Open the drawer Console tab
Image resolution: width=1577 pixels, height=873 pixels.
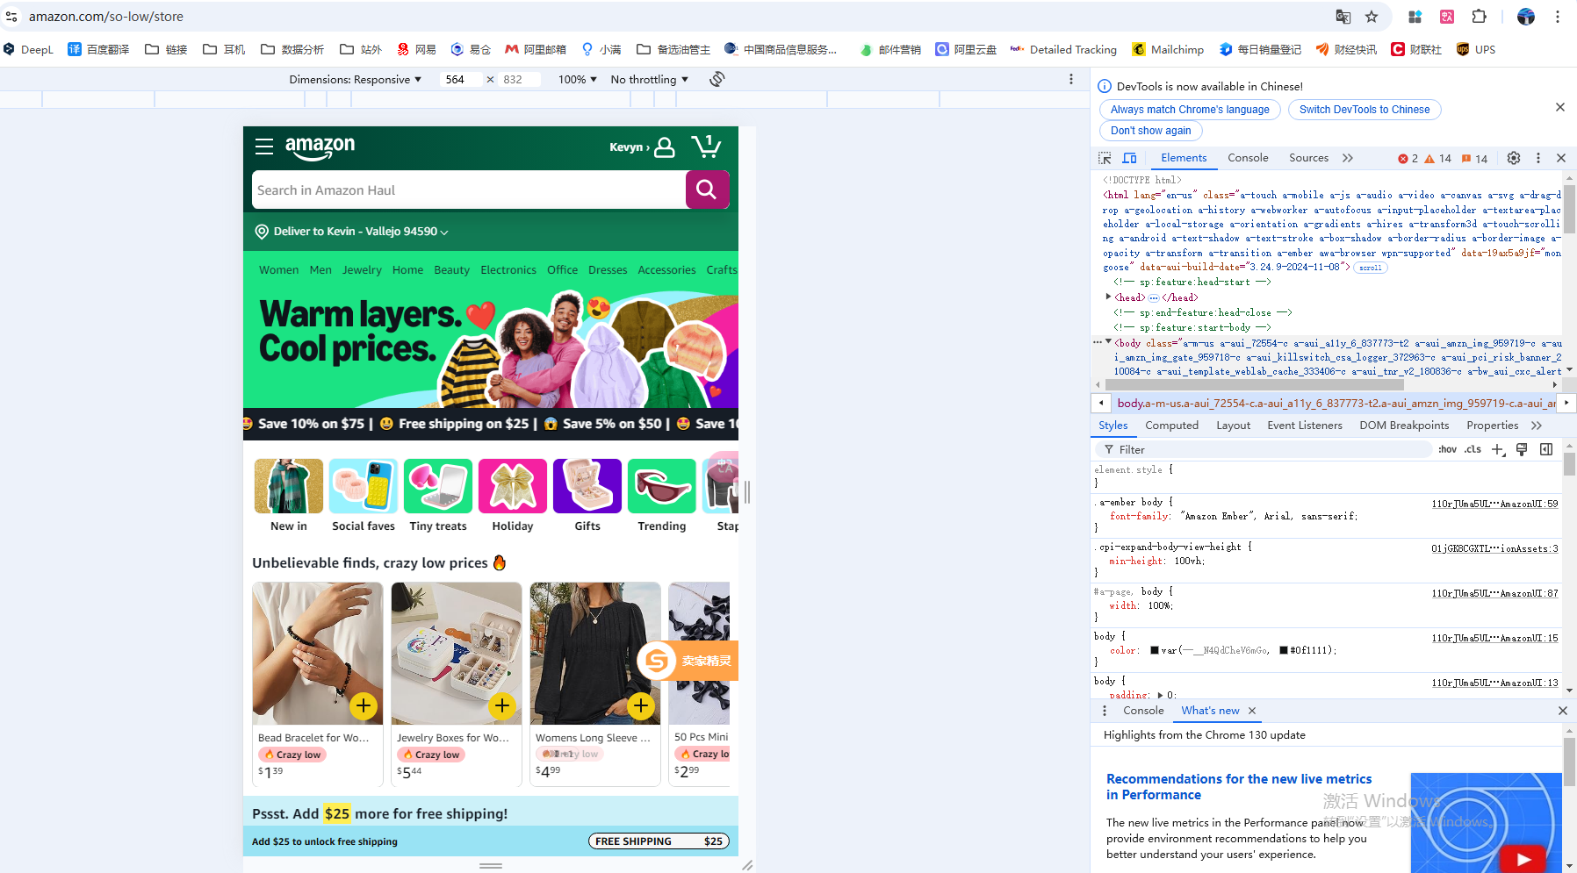pos(1143,711)
